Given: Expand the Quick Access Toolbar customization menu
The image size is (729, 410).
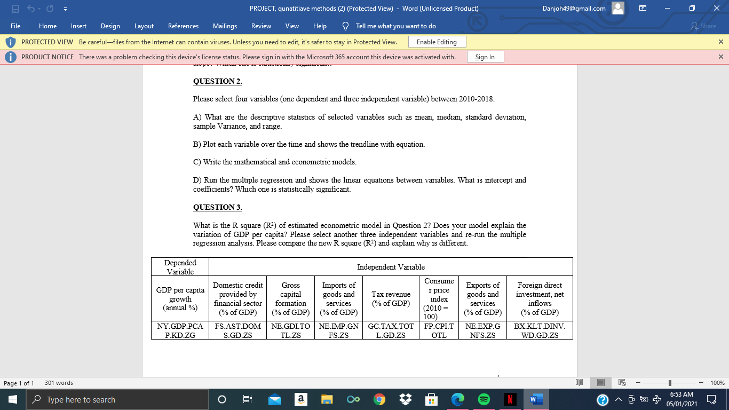Looking at the screenshot, I should click(66, 8).
